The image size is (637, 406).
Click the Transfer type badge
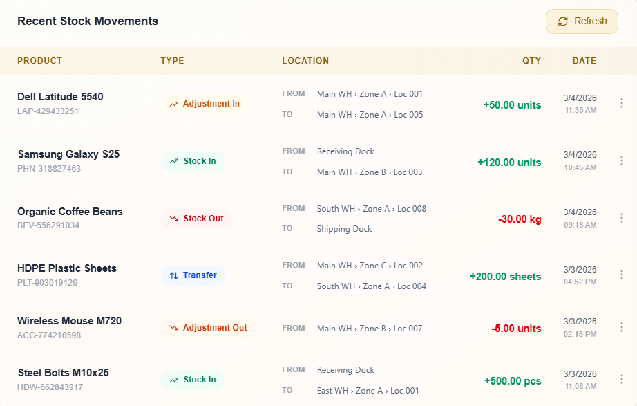coord(193,275)
